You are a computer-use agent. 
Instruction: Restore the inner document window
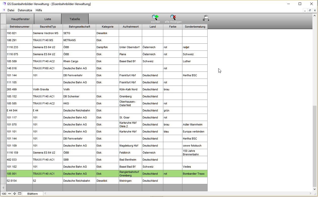pos(310,10)
